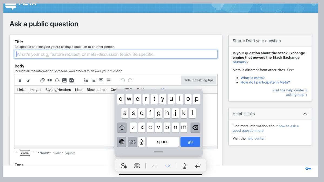This screenshot has width=324, height=182.
Task: Create a bulleted list
Action: coord(93,80)
